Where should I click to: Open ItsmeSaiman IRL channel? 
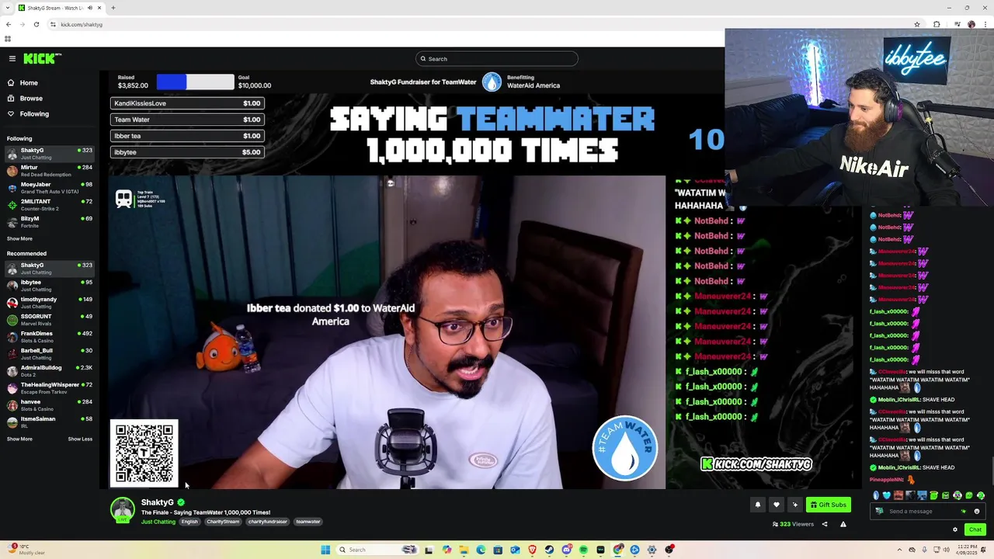click(x=50, y=422)
